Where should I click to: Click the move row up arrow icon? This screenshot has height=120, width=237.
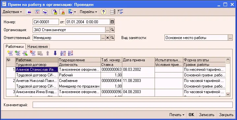tap(47, 53)
